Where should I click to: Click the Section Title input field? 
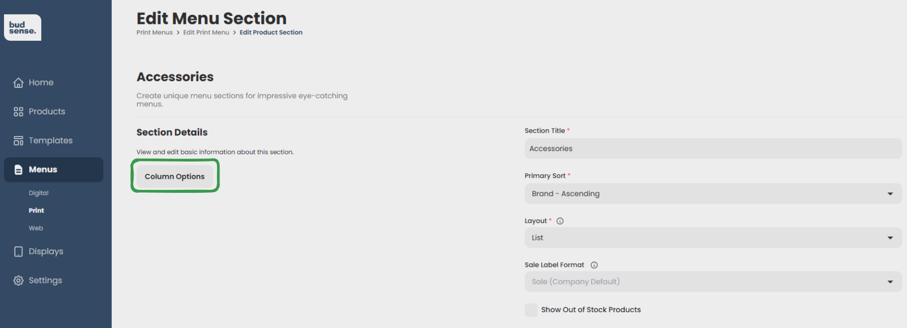pyautogui.click(x=713, y=149)
